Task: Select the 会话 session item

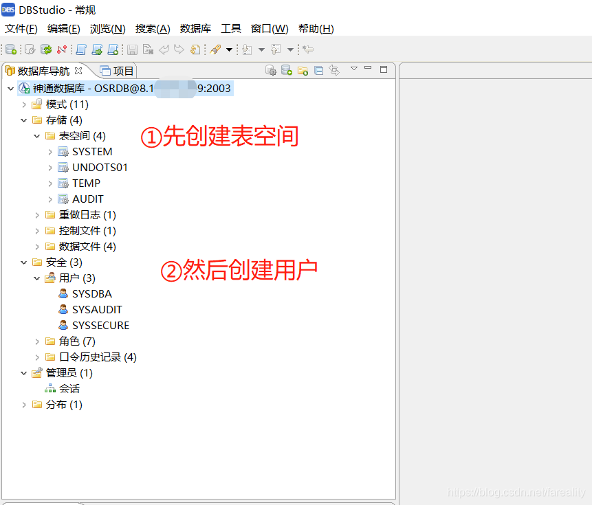Action: coord(63,389)
